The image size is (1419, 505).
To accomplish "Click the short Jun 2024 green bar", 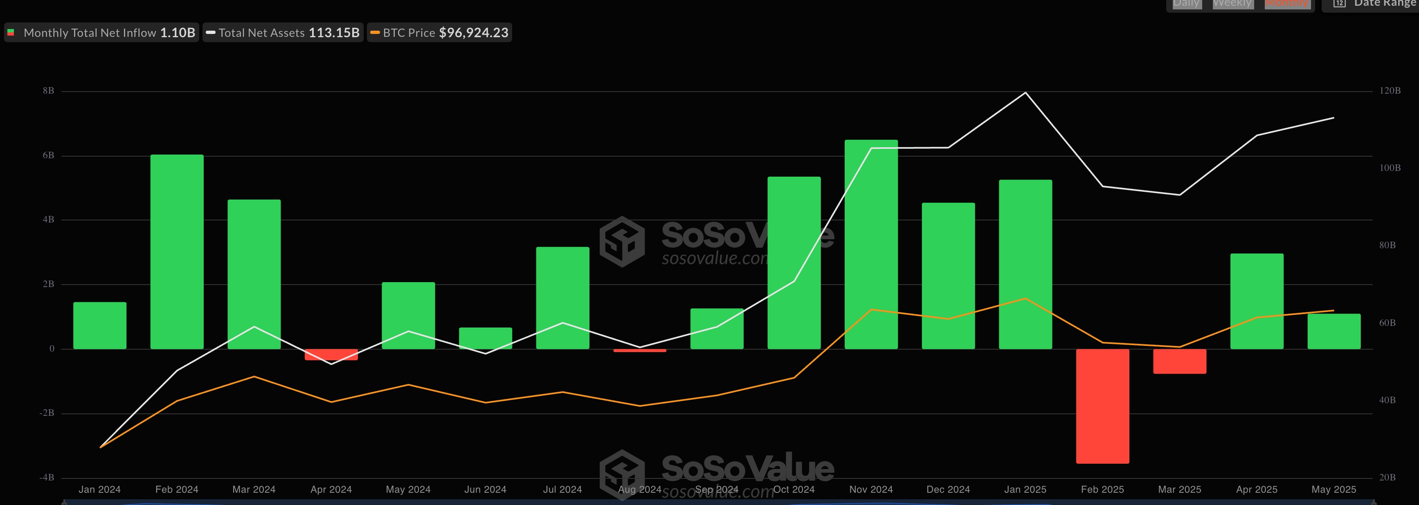I will (485, 338).
